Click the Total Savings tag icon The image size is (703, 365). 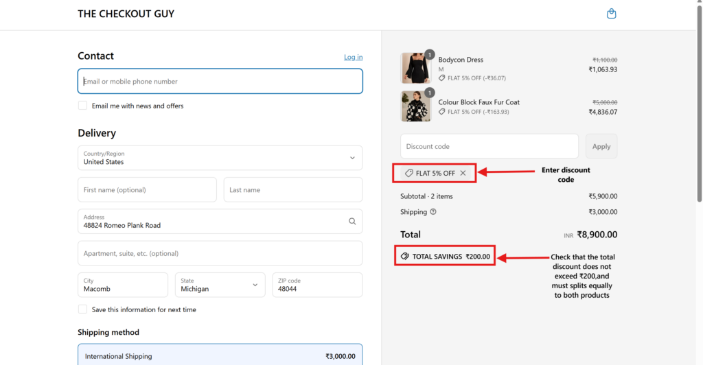405,256
